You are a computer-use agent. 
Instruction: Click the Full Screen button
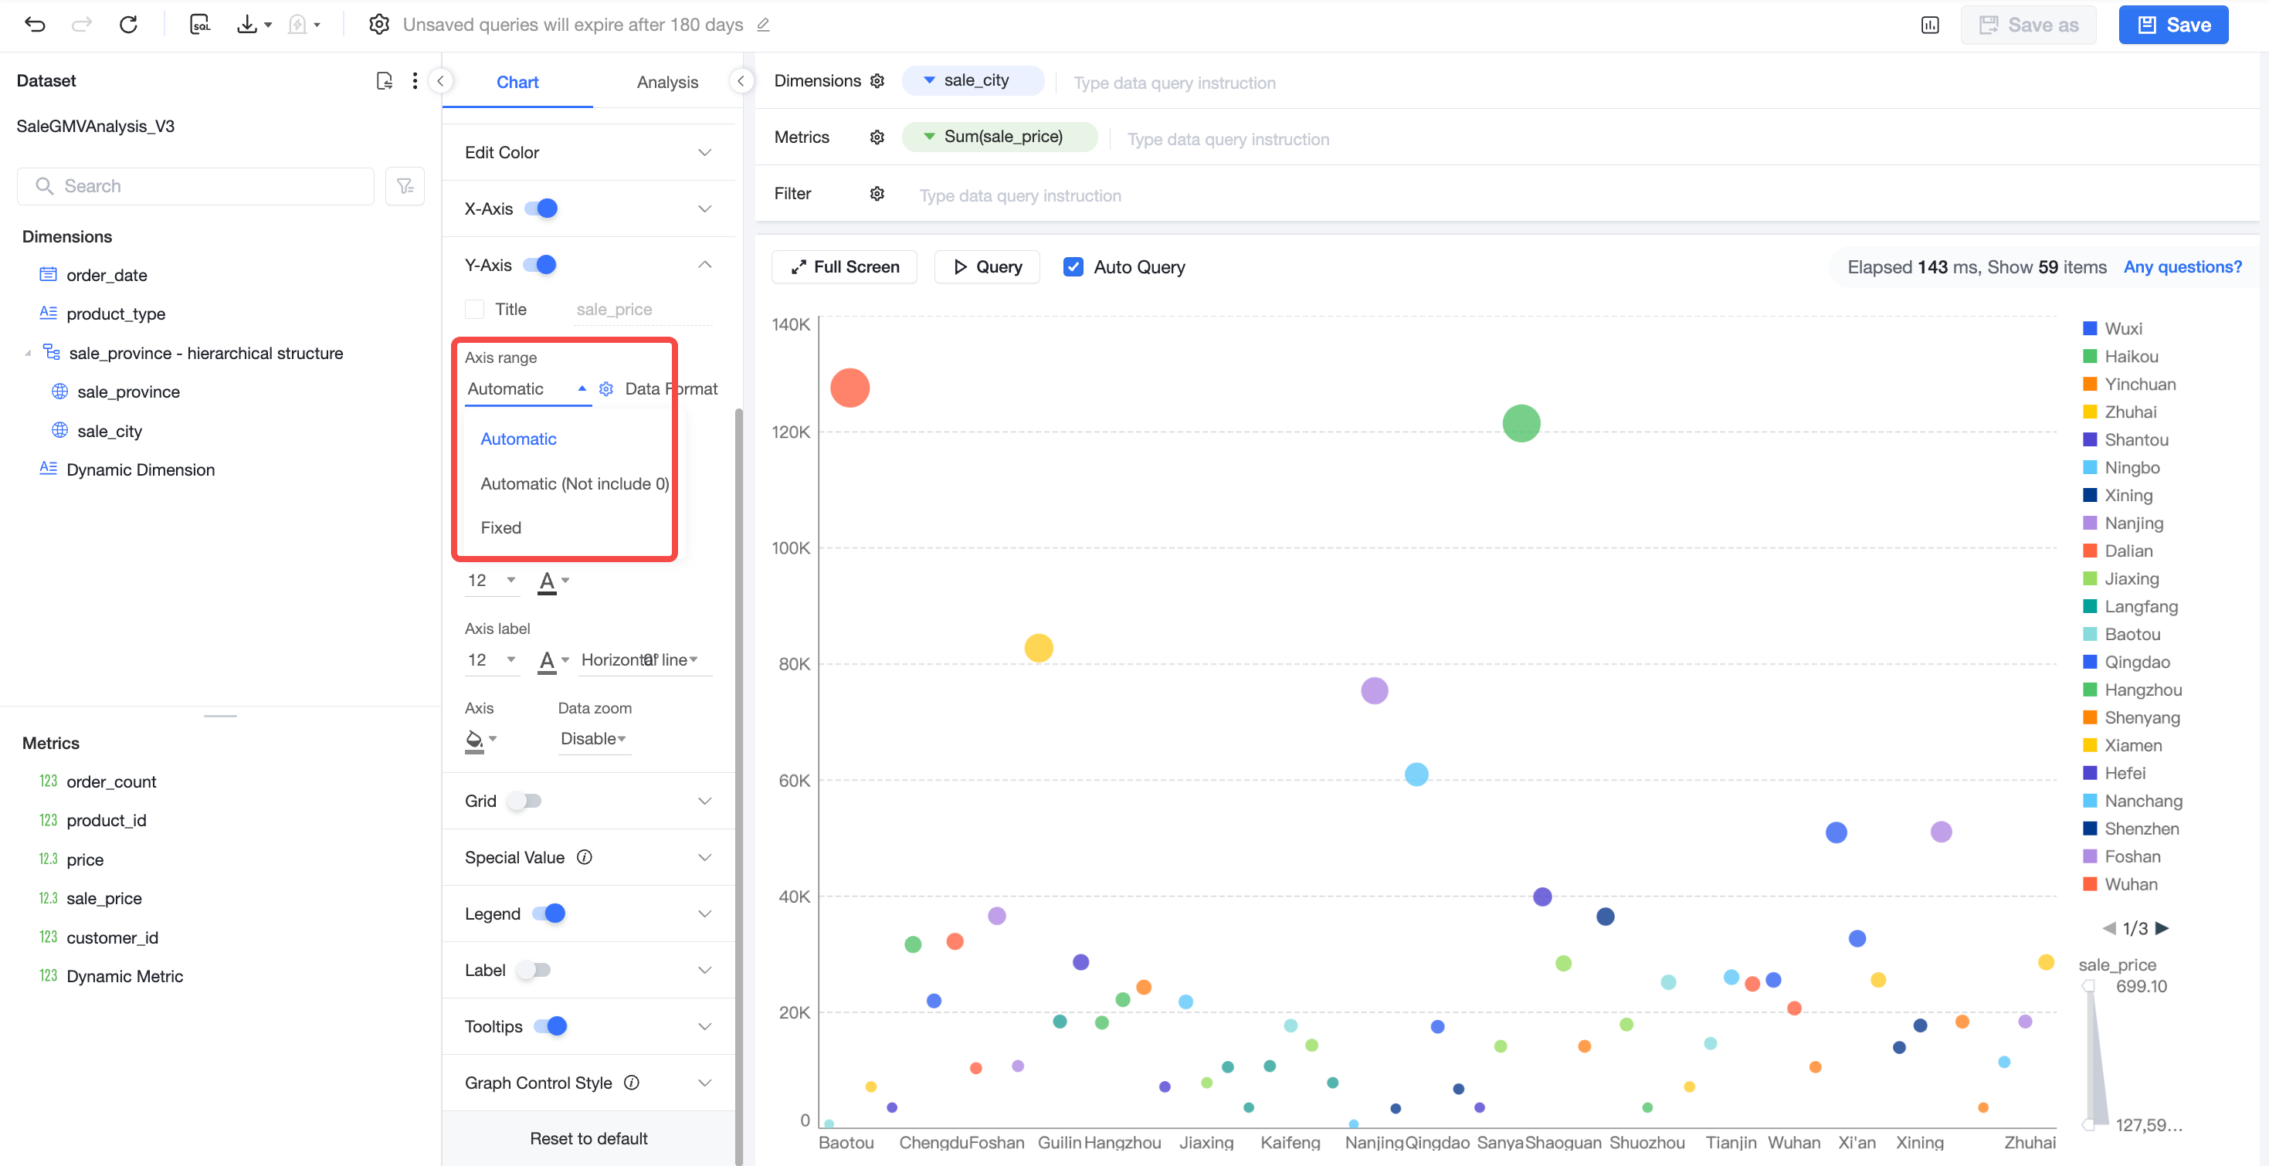point(844,267)
